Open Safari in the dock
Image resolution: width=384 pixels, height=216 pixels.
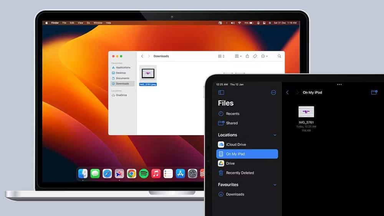point(107,173)
